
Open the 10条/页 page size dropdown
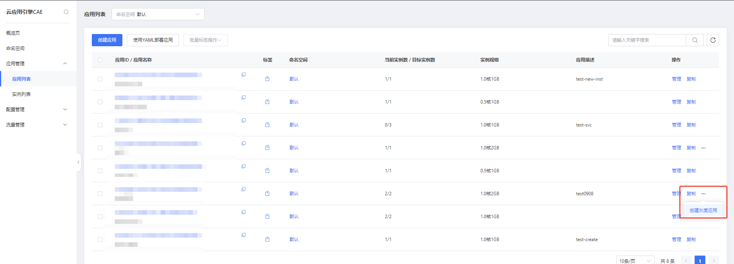click(x=635, y=261)
